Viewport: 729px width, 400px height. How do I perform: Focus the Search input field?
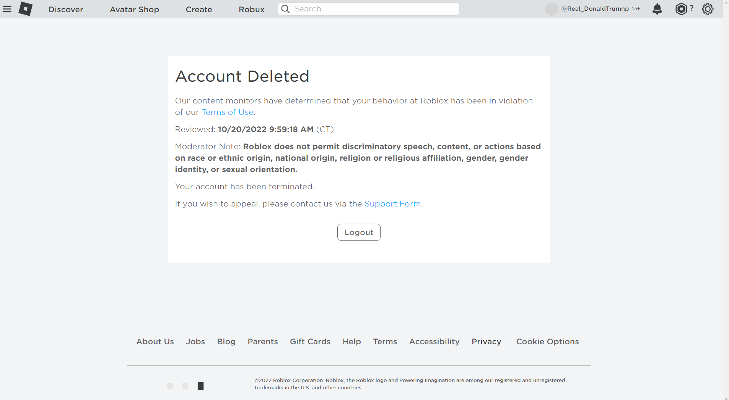point(369,9)
